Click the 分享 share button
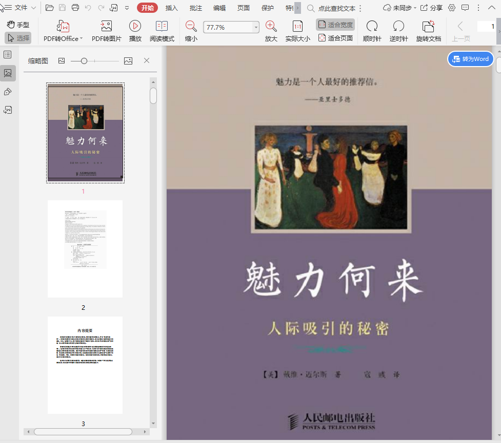The image size is (501, 443). pyautogui.click(x=431, y=8)
